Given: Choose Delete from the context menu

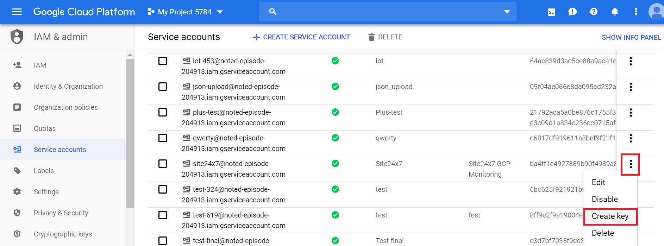Looking at the screenshot, I should pos(603,233).
